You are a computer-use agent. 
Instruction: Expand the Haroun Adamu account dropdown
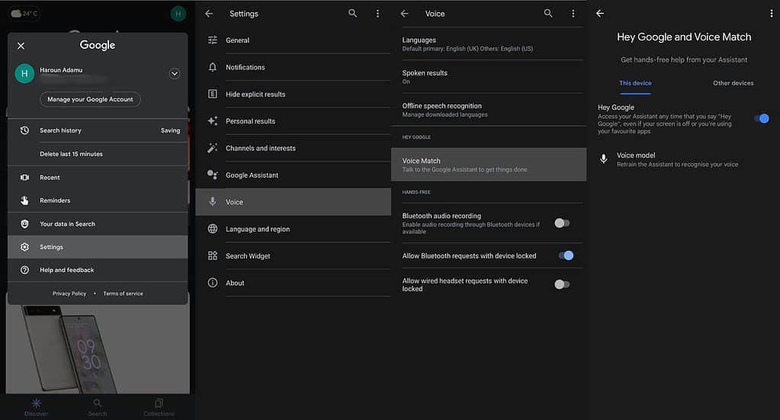pyautogui.click(x=174, y=74)
